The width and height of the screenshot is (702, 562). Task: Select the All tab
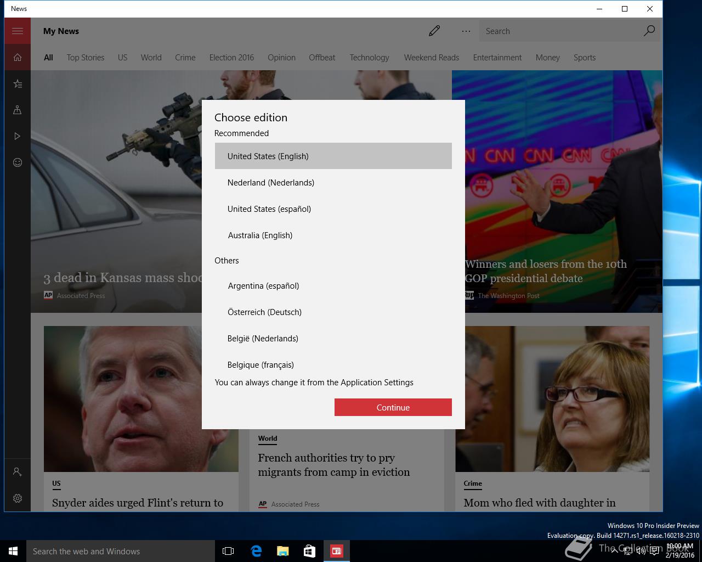coord(48,58)
